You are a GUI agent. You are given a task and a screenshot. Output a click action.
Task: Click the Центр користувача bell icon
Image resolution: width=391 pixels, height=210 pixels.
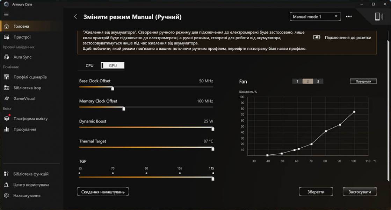[6, 184]
